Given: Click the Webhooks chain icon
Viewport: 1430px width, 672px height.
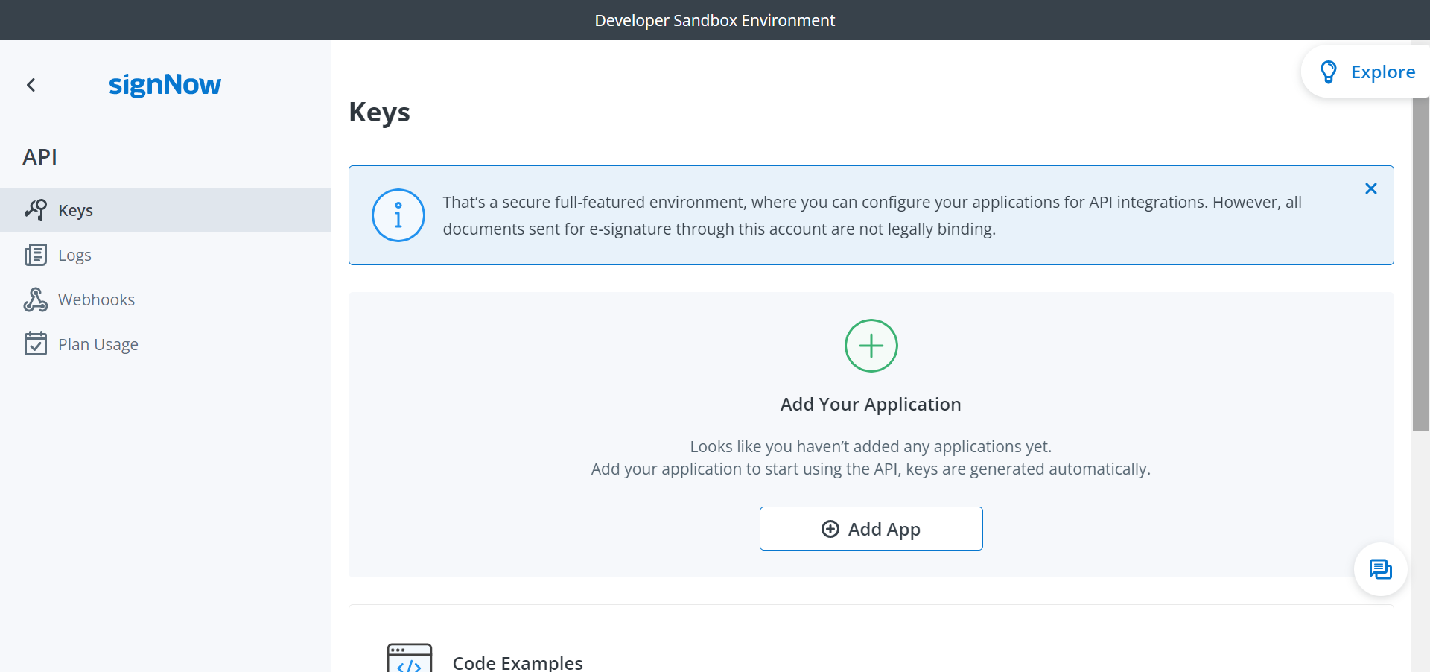Looking at the screenshot, I should point(36,299).
